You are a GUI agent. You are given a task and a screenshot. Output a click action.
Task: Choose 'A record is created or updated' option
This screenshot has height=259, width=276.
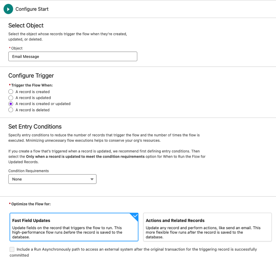point(11,104)
